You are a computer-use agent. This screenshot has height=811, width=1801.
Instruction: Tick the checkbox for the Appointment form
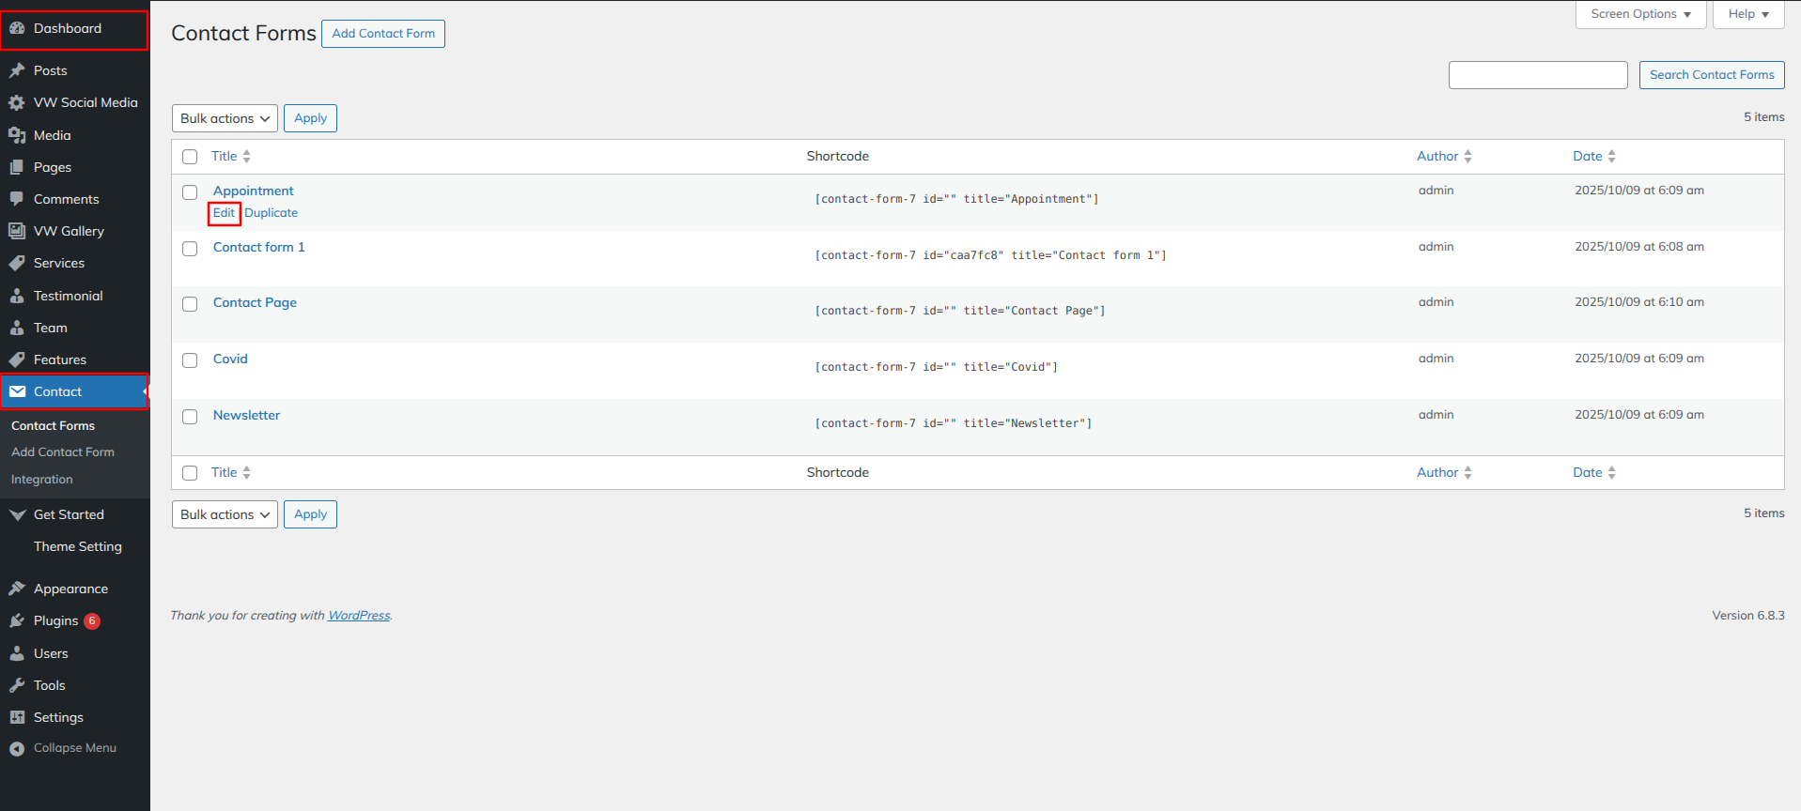(190, 192)
